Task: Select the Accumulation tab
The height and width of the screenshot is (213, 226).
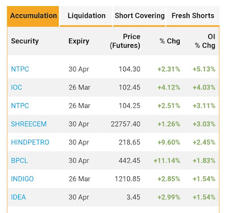Action: click(x=33, y=16)
